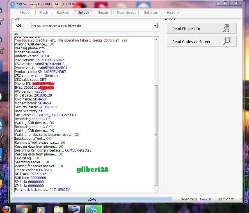The height and width of the screenshot is (213, 249).
Task: Click CP lock 00000000 value
Action: pos(36,186)
